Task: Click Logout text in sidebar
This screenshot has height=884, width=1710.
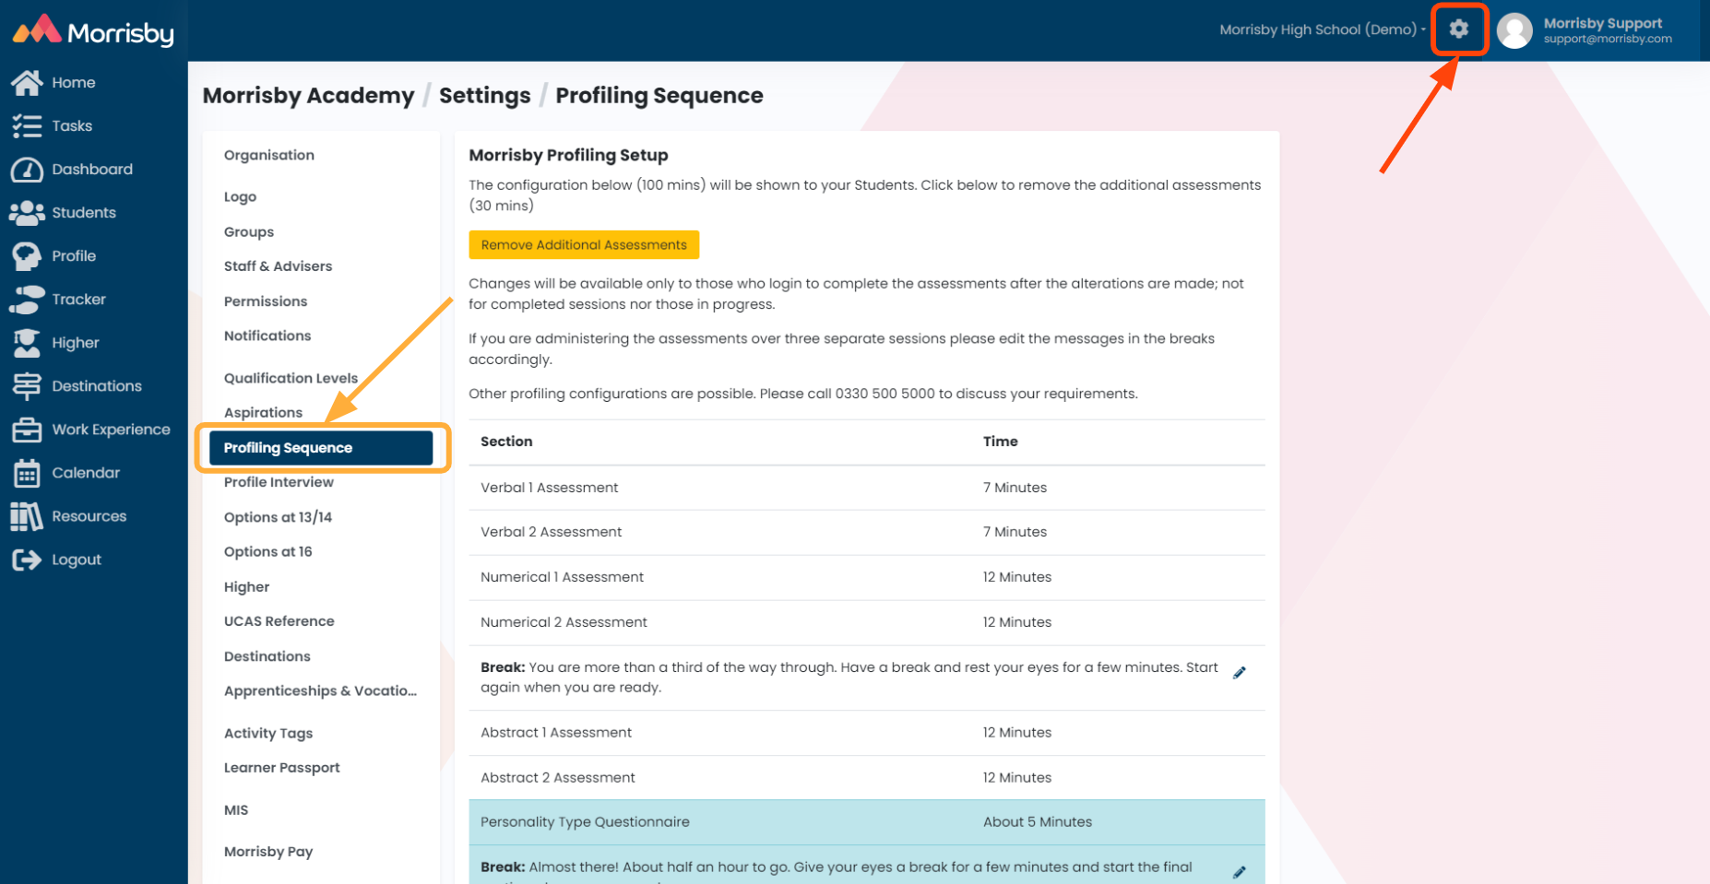Action: [x=77, y=560]
